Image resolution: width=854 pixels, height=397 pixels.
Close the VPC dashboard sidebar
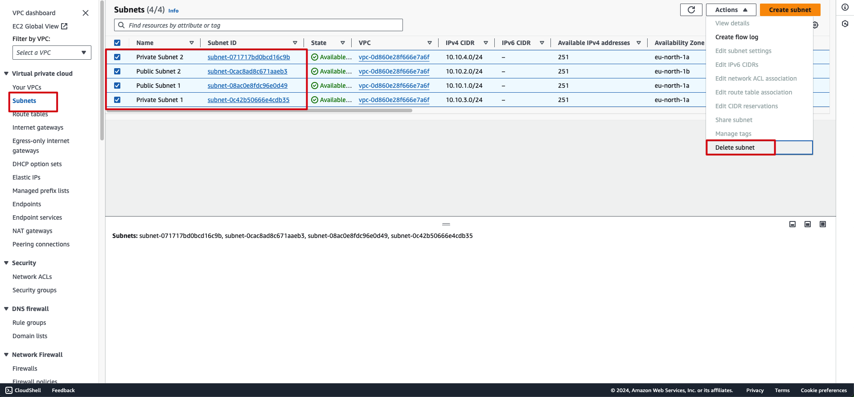(x=86, y=13)
